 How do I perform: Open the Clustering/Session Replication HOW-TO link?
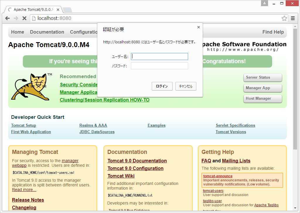pyautogui.click(x=105, y=100)
